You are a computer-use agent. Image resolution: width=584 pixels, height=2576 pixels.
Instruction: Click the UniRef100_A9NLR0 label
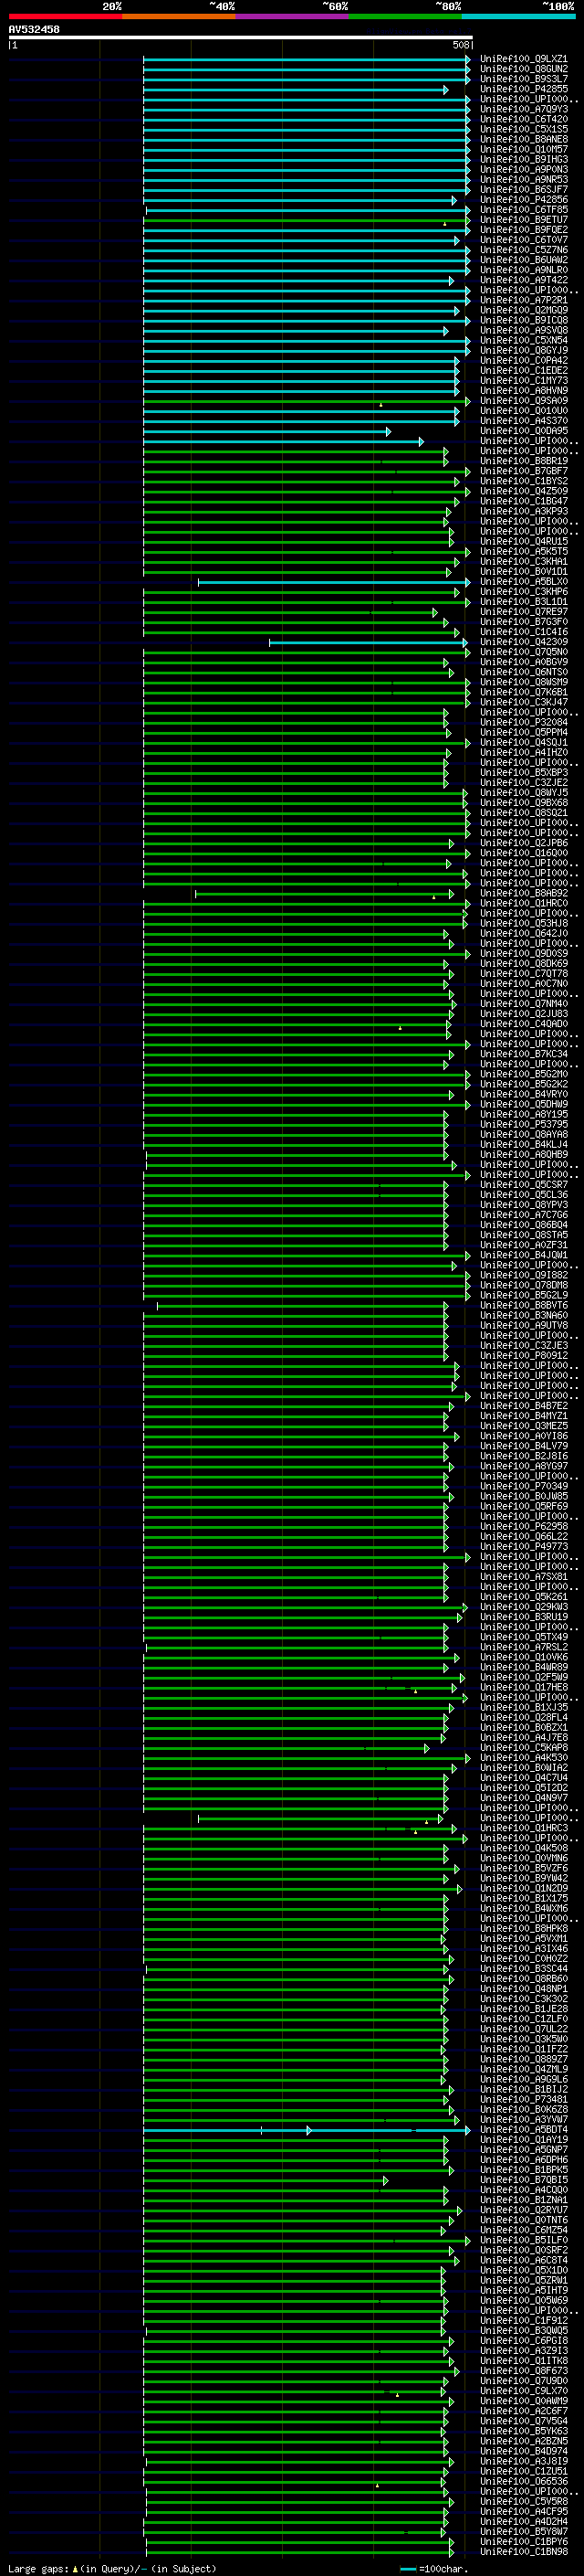coord(523,270)
